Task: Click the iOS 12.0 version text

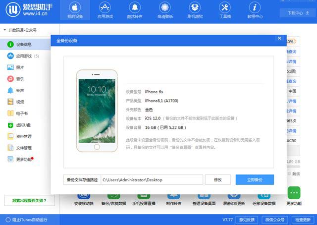Action: click(x=153, y=118)
